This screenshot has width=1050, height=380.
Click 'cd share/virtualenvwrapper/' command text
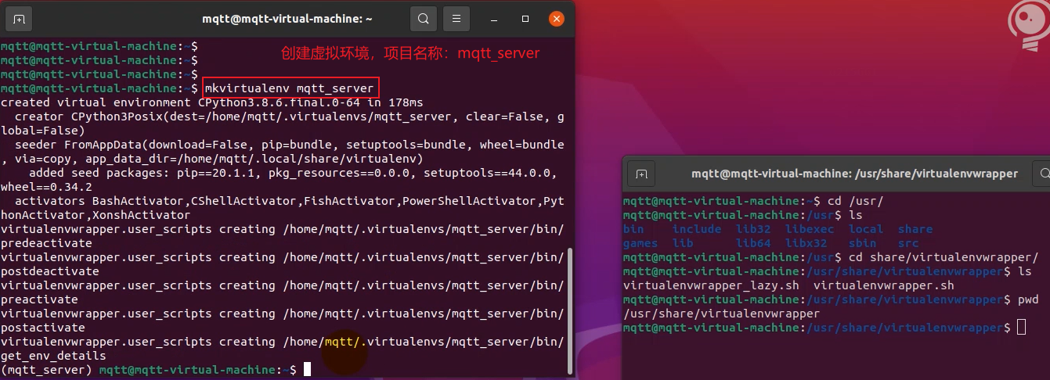[944, 257]
